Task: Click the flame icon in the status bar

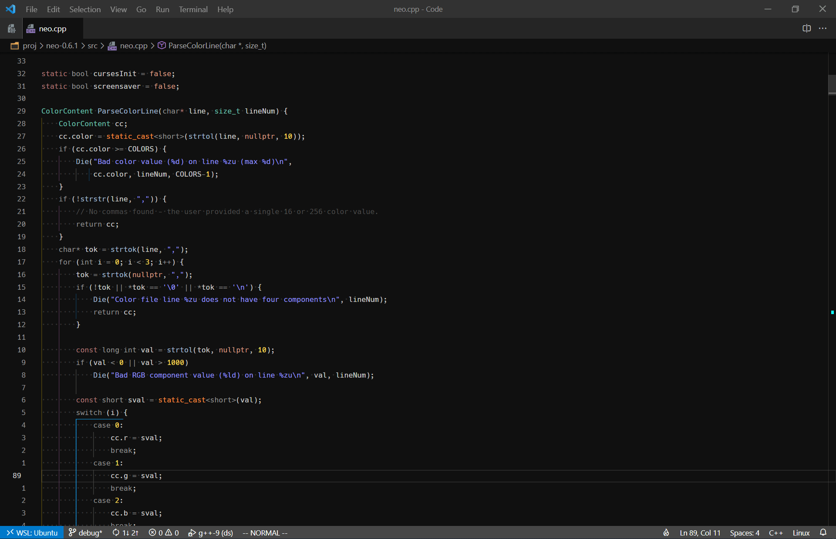Action: tap(666, 532)
